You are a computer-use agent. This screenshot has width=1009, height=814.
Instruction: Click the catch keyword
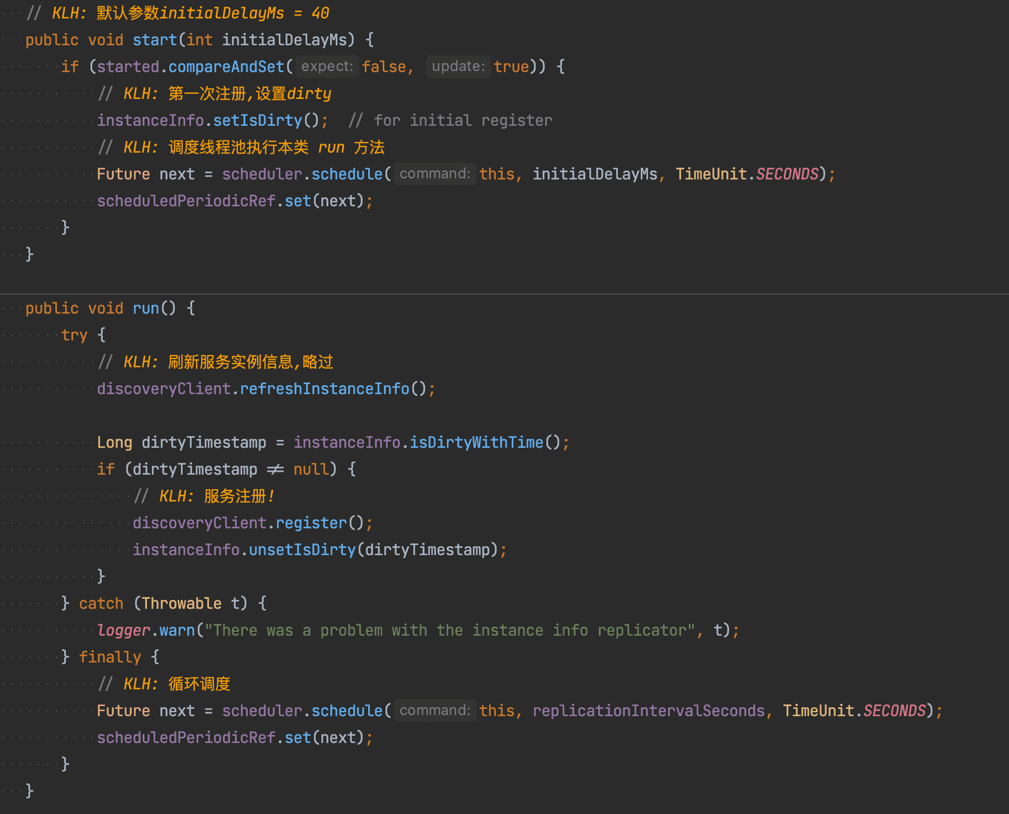tap(101, 603)
